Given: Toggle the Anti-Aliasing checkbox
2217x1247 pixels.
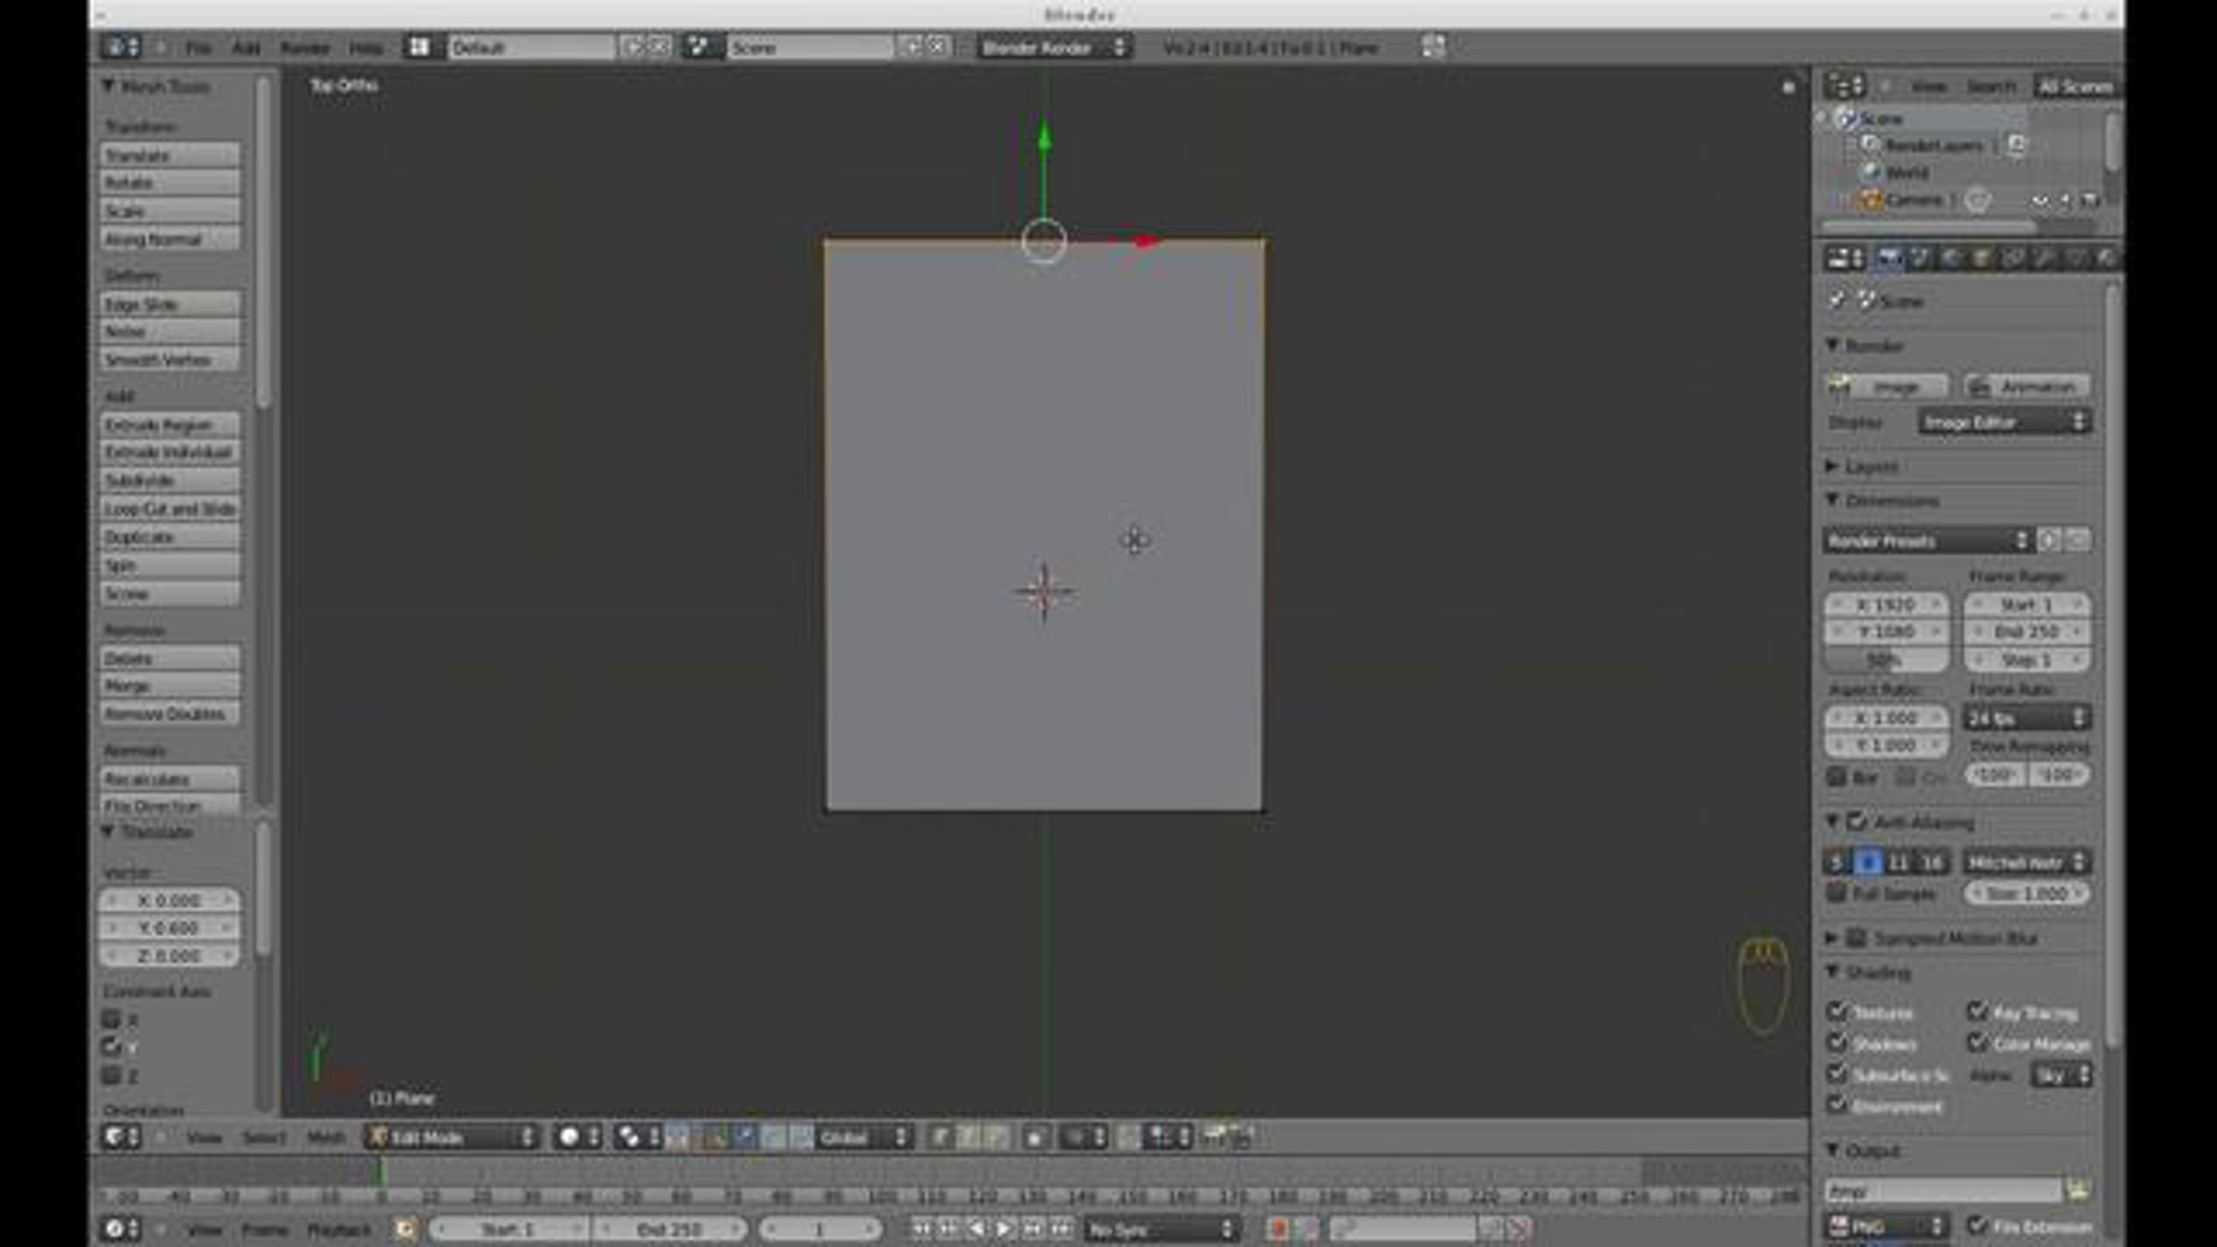Looking at the screenshot, I should [1857, 821].
